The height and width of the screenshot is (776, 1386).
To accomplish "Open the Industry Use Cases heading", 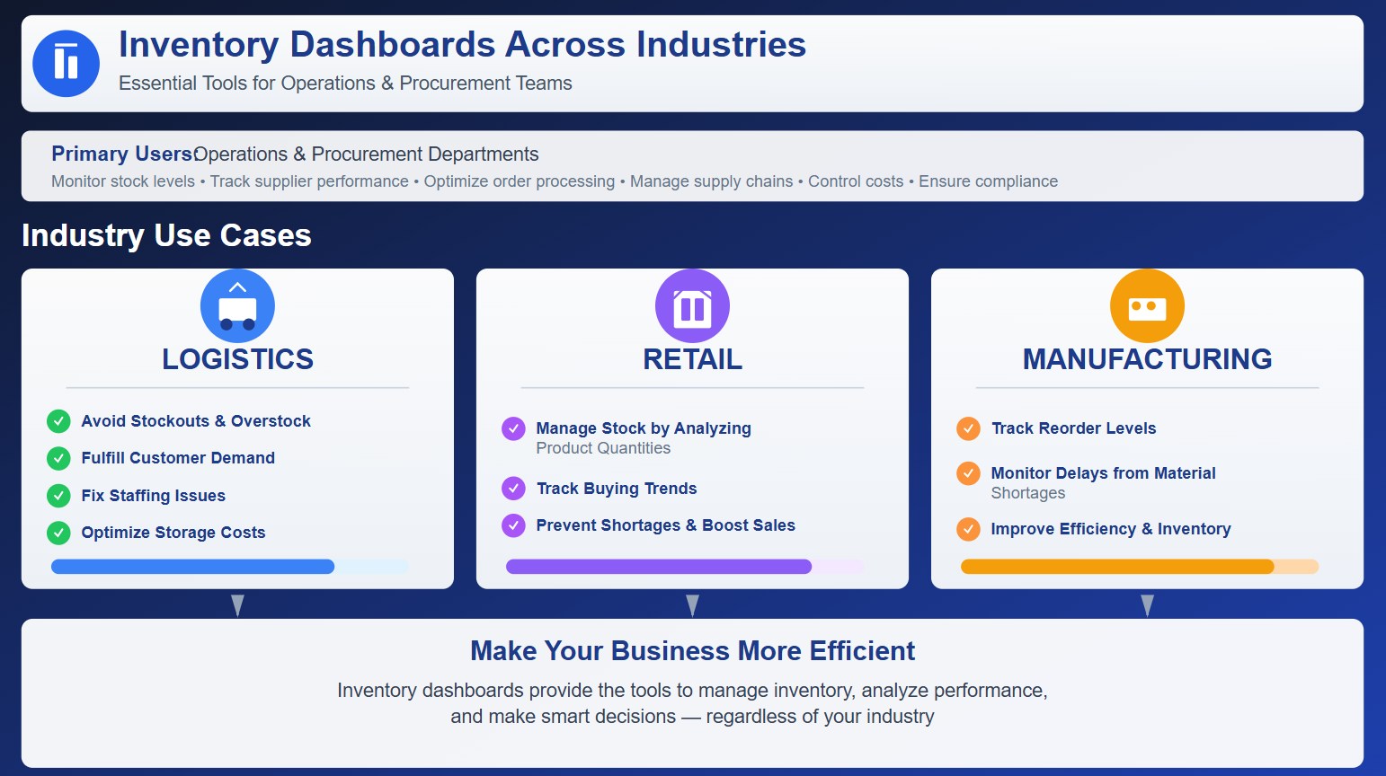I will click(165, 235).
